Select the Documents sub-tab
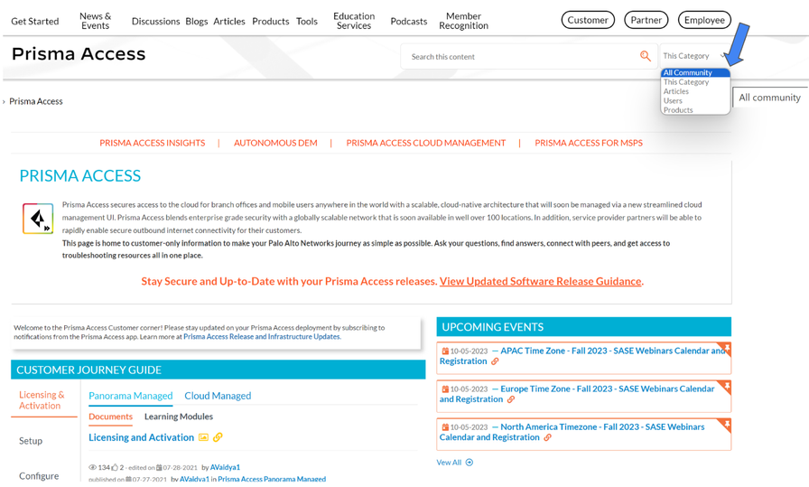This screenshot has height=487, width=809. coord(110,417)
